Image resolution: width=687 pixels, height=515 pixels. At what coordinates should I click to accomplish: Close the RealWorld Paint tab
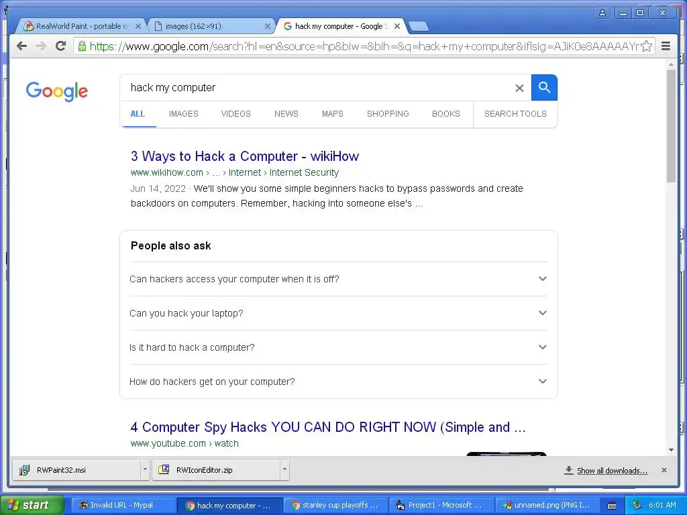[138, 26]
